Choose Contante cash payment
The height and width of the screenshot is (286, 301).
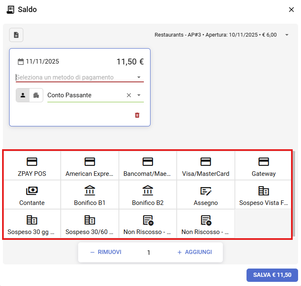coord(32,195)
